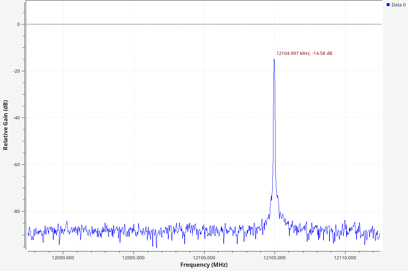Click the -80 y-axis tick label
This screenshot has width=408, height=271.
tap(16, 211)
